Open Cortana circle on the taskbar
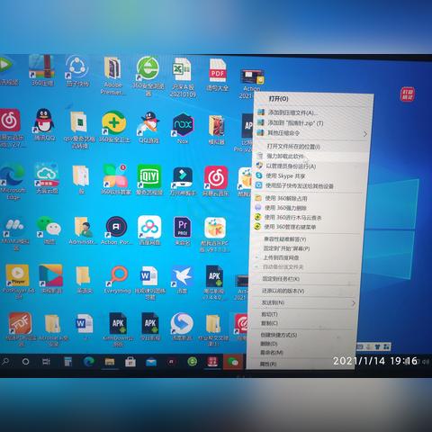This screenshot has width=432, height=432. pos(25,362)
